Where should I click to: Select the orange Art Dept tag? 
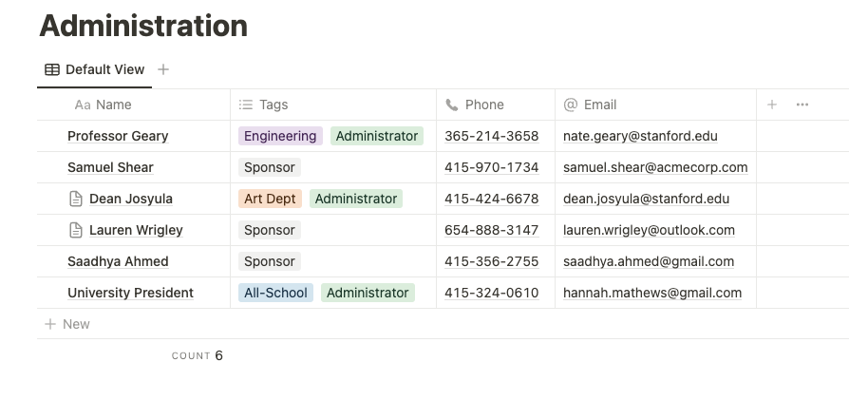[270, 199]
